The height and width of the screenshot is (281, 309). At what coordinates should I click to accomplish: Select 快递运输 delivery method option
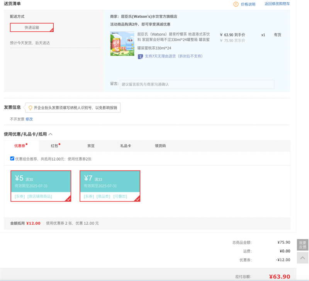tap(32, 27)
